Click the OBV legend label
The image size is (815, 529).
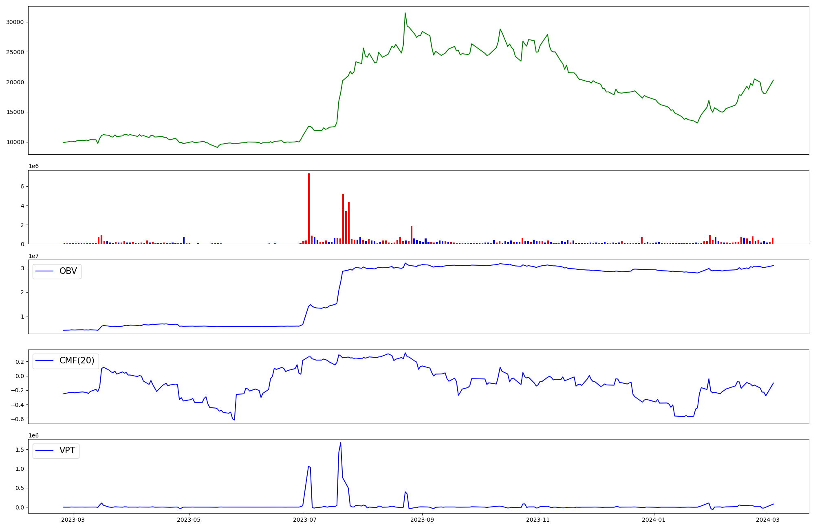pyautogui.click(x=68, y=271)
